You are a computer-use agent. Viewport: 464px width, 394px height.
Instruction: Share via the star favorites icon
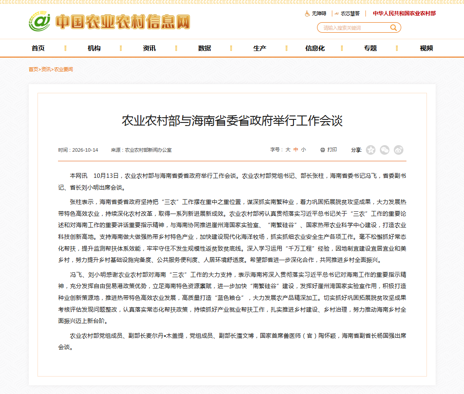click(371, 150)
